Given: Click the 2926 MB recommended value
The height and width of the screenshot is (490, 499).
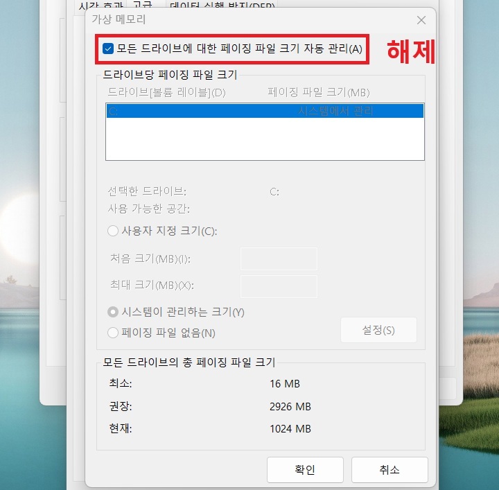Looking at the screenshot, I should tap(290, 406).
